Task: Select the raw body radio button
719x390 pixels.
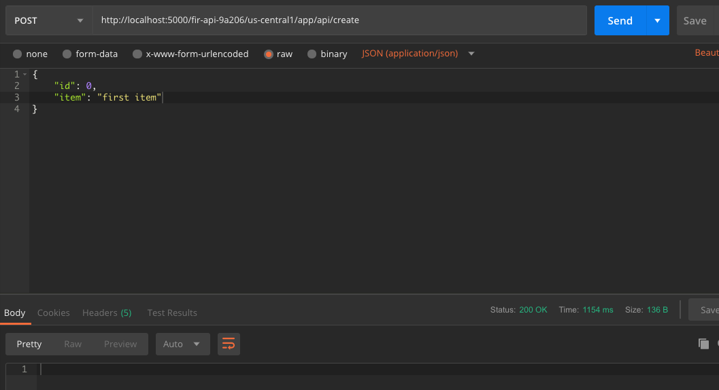Action: 269,54
